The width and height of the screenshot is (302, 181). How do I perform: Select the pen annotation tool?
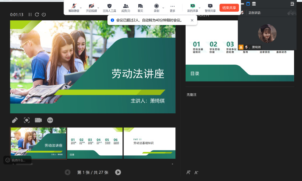[15, 120]
